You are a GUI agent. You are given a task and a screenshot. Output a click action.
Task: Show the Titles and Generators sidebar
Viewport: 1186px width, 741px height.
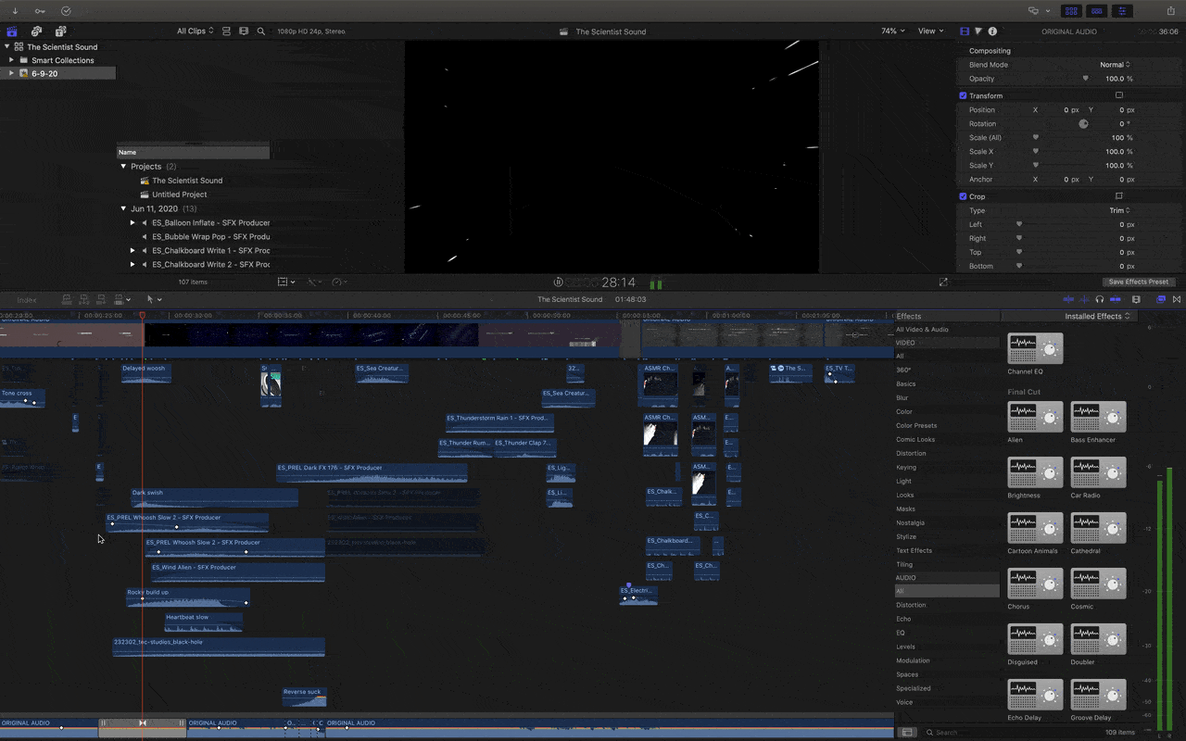(59, 31)
